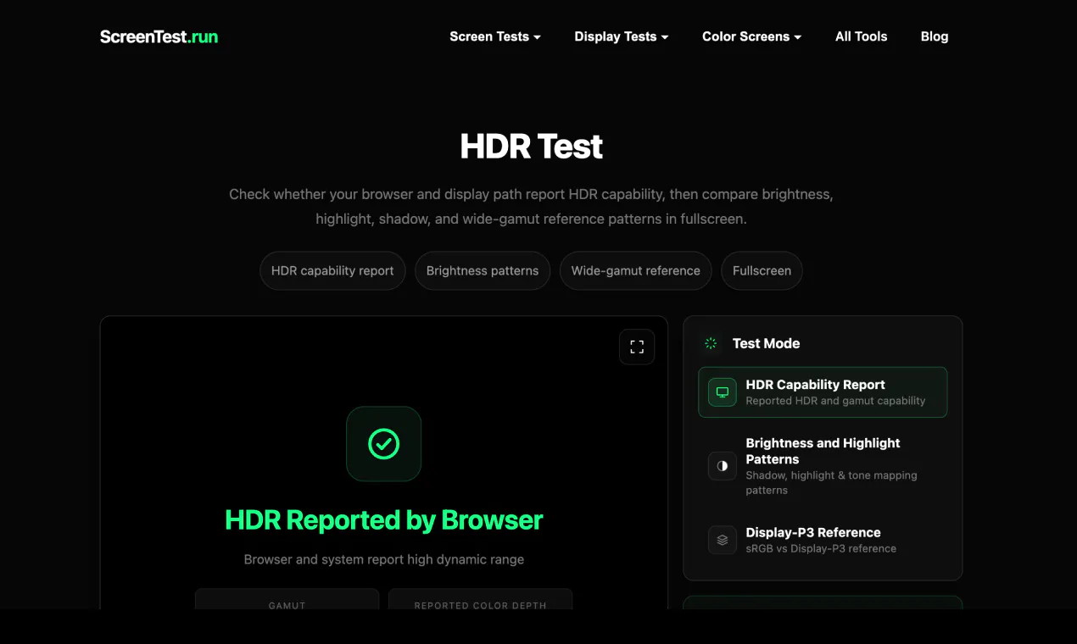Expand the Color Screens dropdown menu
The width and height of the screenshot is (1077, 644).
(x=751, y=36)
